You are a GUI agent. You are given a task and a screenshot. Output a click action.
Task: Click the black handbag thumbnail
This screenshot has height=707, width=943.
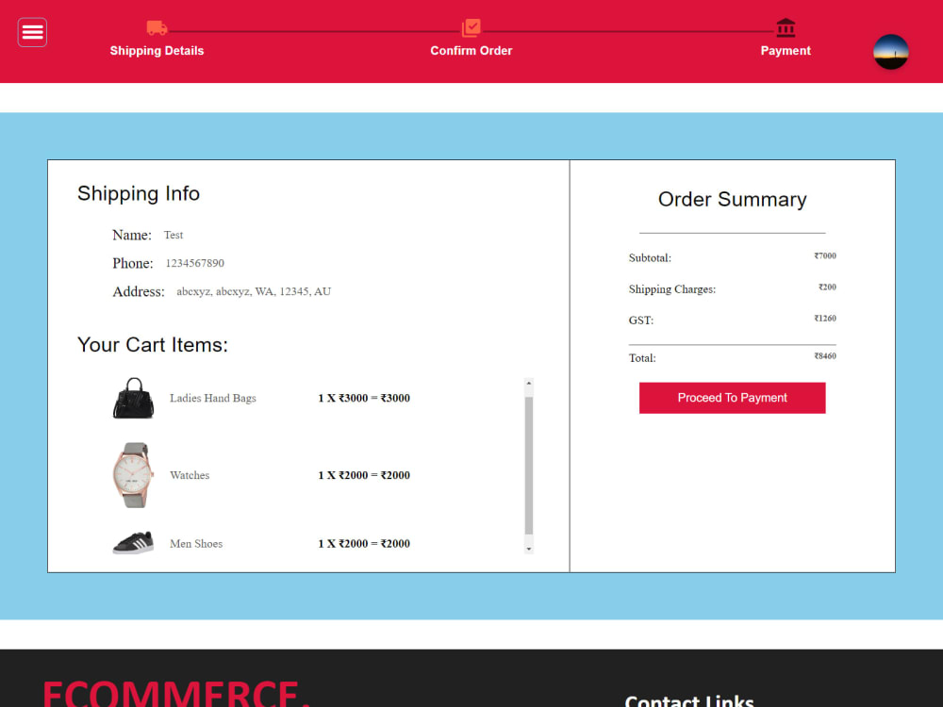[134, 398]
